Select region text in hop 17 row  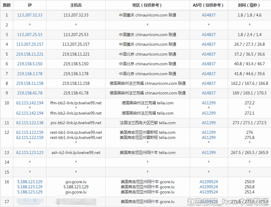[x=147, y=201]
